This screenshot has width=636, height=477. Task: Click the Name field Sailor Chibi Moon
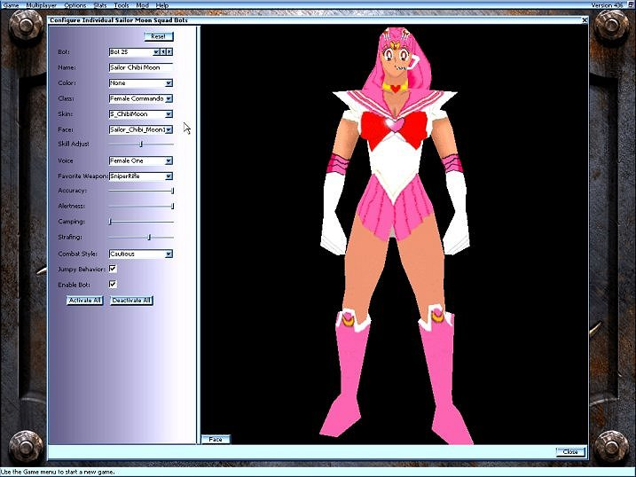pos(141,67)
